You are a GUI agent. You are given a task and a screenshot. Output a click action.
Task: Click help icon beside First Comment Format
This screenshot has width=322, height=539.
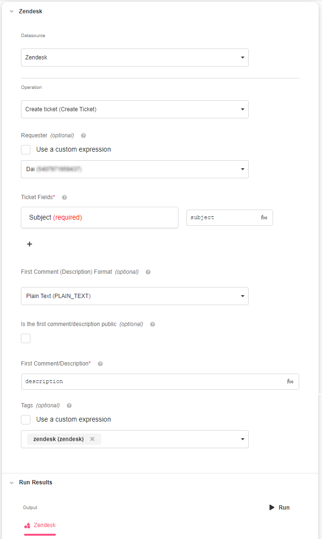148,272
